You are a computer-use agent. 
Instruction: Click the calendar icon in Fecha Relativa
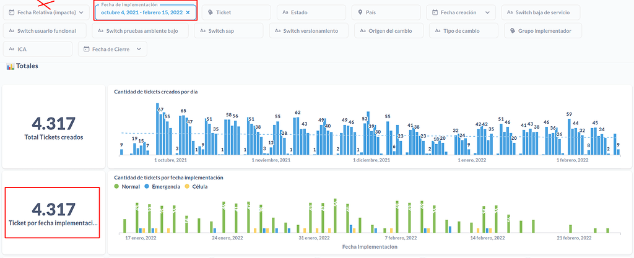(x=11, y=12)
